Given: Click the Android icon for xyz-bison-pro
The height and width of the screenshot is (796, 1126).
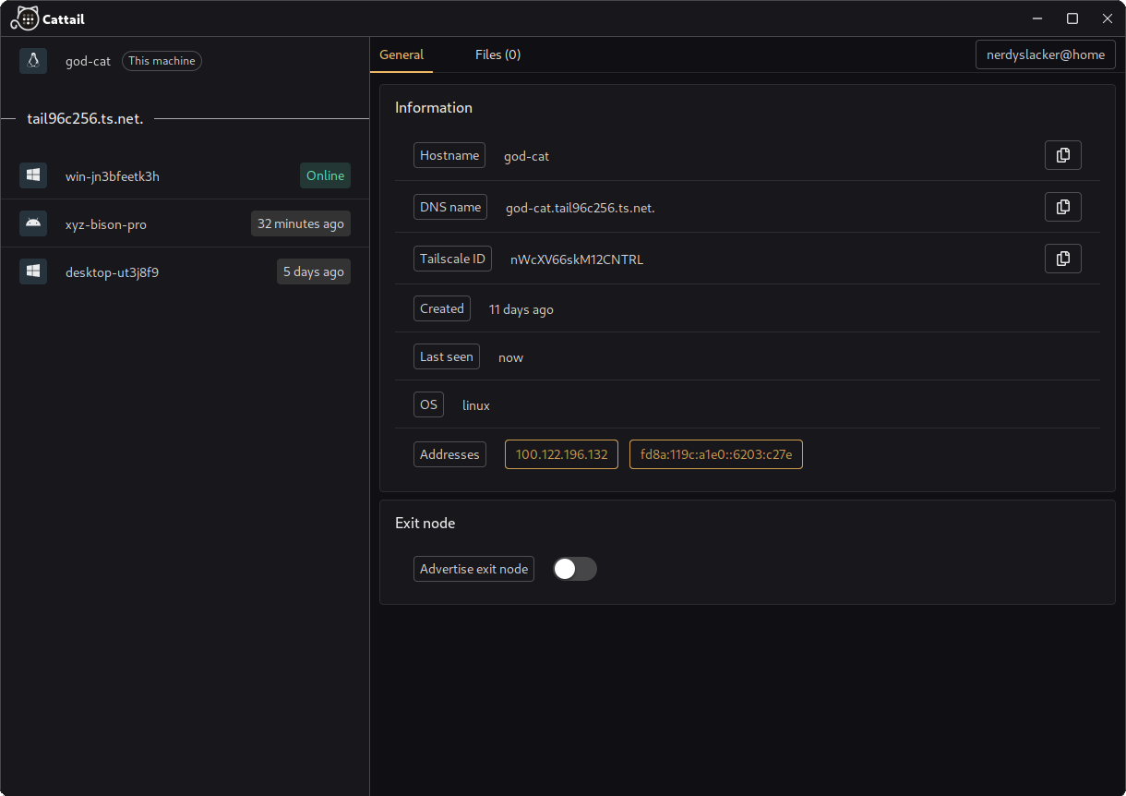Looking at the screenshot, I should 33,223.
